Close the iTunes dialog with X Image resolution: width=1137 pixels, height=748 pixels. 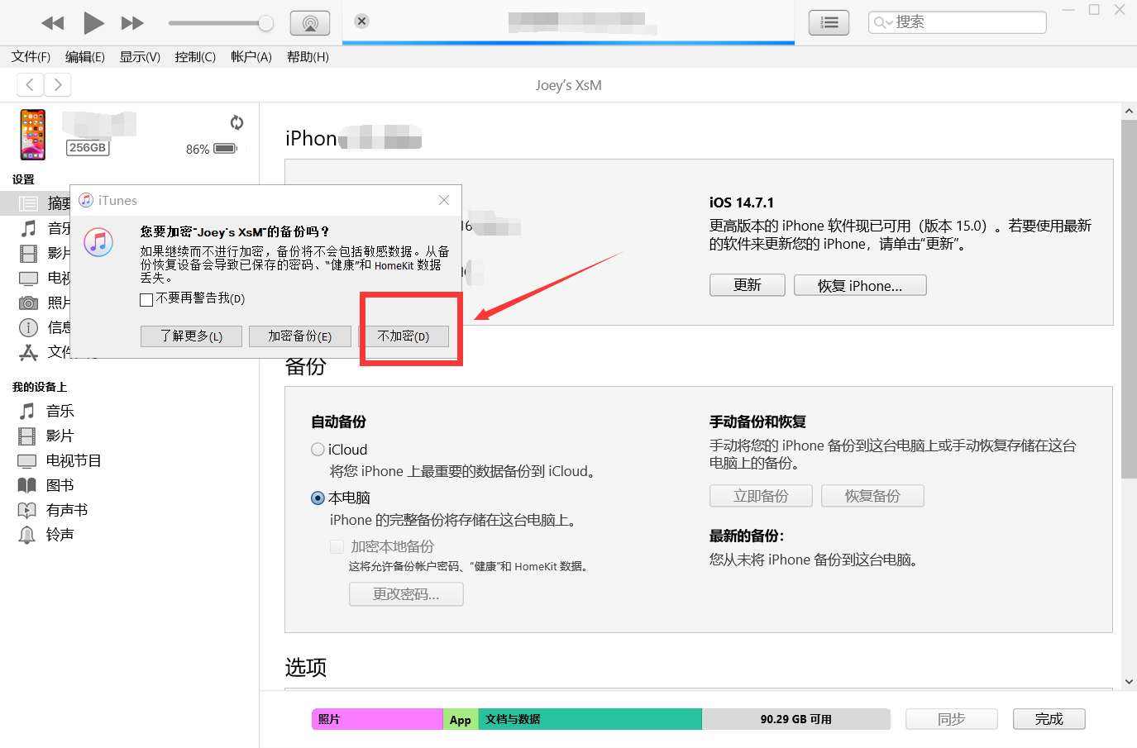pos(444,200)
